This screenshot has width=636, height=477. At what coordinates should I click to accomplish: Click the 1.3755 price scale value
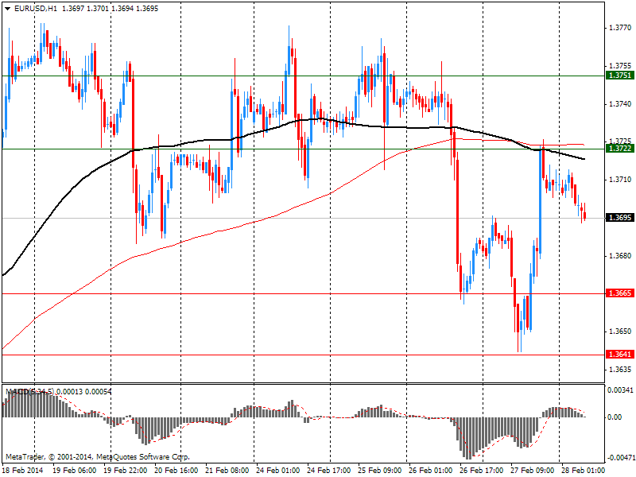click(620, 66)
